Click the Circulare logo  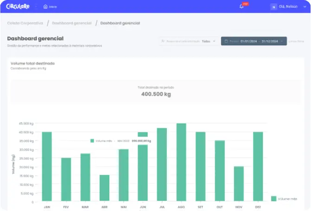click(x=18, y=6)
